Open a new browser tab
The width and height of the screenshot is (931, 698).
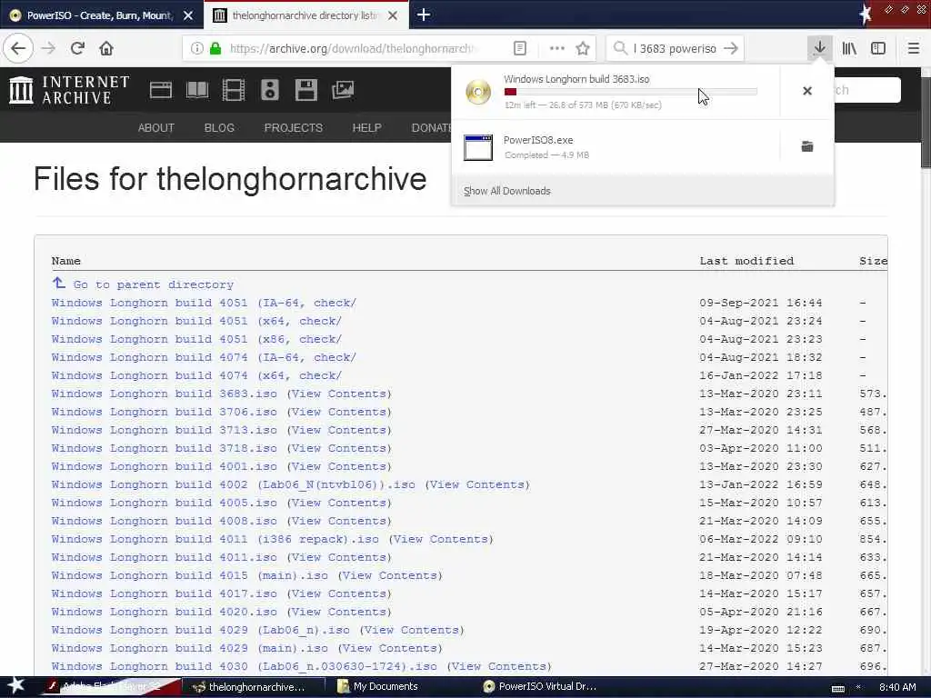[x=424, y=15]
